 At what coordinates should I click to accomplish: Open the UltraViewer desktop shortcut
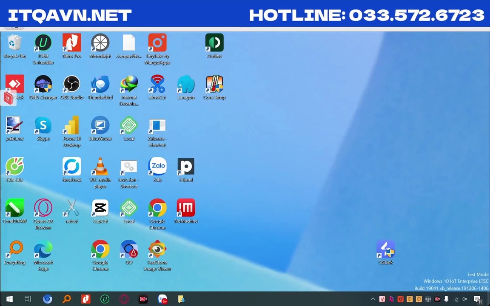coord(100,129)
